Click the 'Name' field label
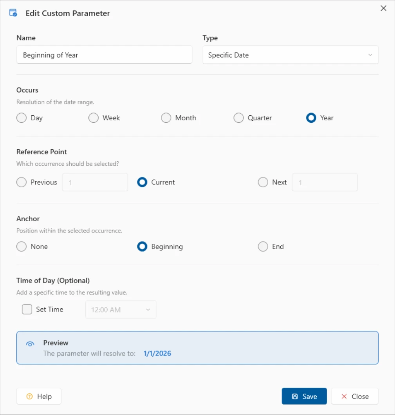This screenshot has width=395, height=415. (x=26, y=38)
